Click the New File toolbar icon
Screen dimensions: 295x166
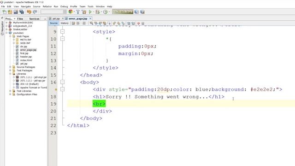pos(4,12)
